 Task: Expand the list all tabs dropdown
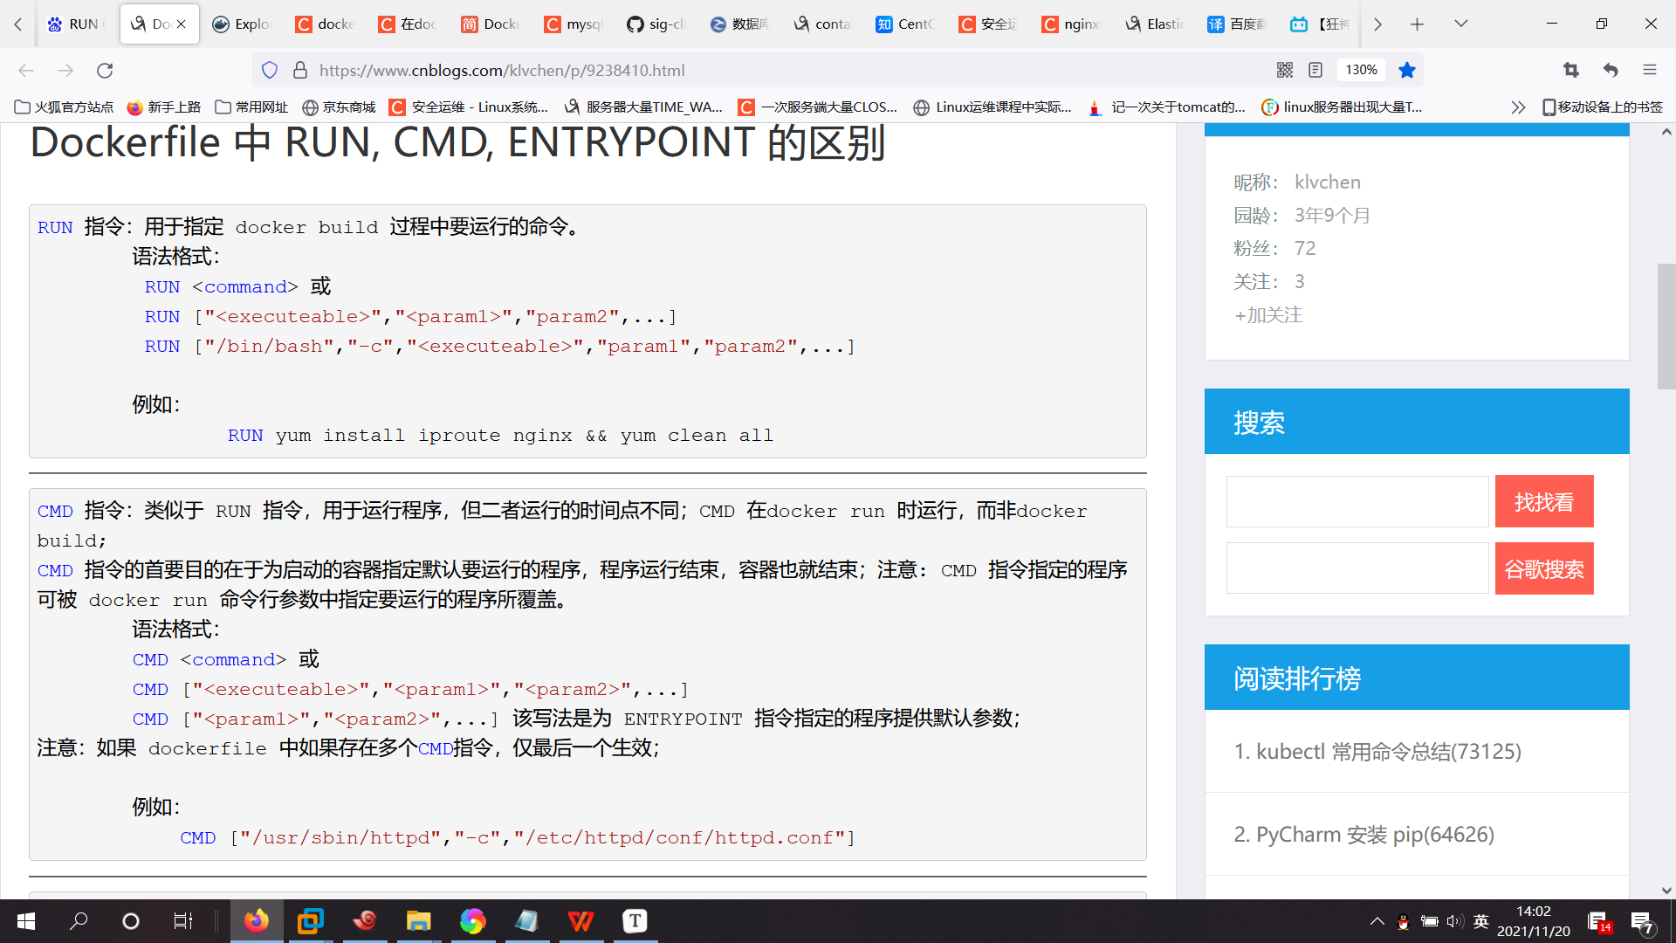click(1460, 24)
